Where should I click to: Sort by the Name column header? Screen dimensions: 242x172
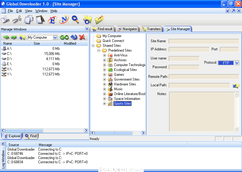[16, 43]
